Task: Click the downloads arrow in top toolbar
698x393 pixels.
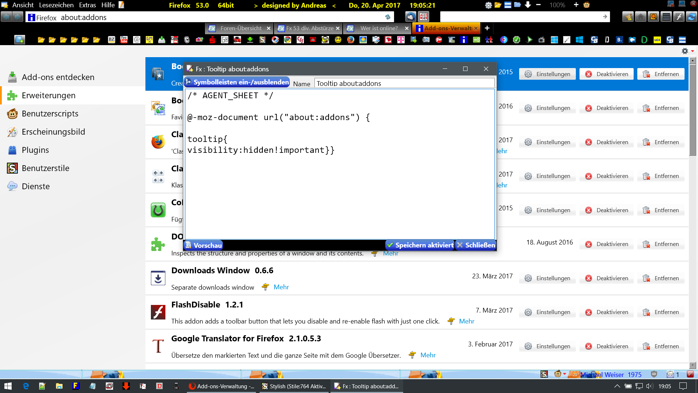Action: click(x=527, y=5)
